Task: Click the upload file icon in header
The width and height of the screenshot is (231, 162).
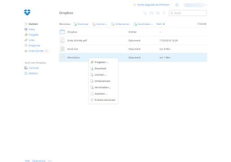Action: tap(145, 13)
